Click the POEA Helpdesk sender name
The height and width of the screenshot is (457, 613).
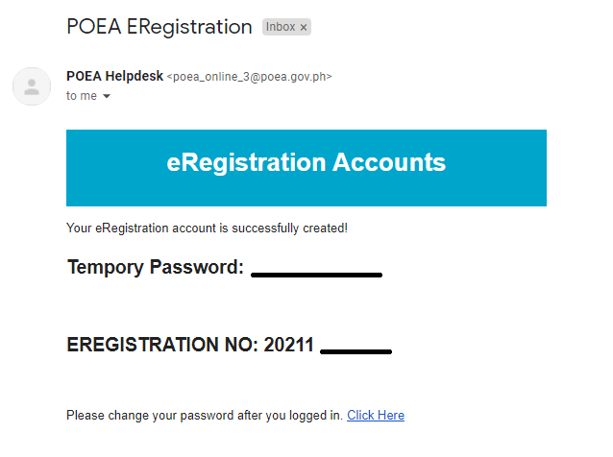114,76
